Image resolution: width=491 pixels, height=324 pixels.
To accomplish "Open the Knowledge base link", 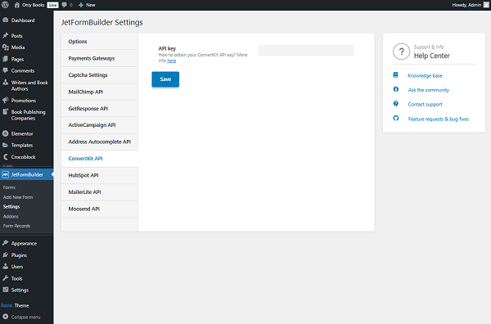I will (x=425, y=75).
